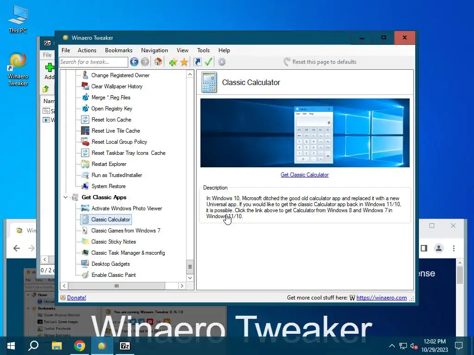This screenshot has width=474, height=355.
Task: Click the System Restore icon
Action: (x=85, y=186)
